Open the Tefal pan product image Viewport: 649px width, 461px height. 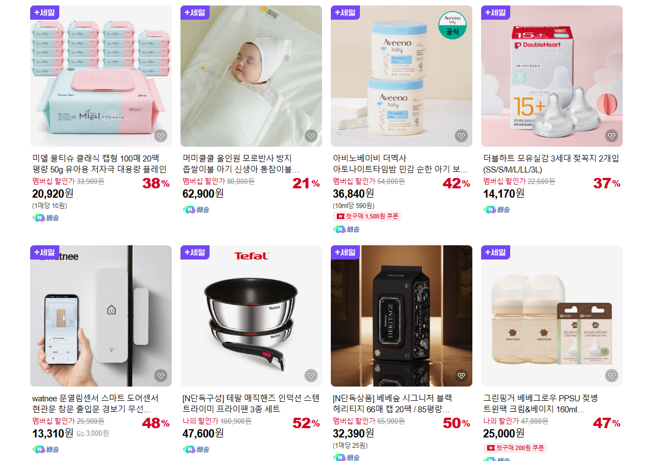point(251,316)
